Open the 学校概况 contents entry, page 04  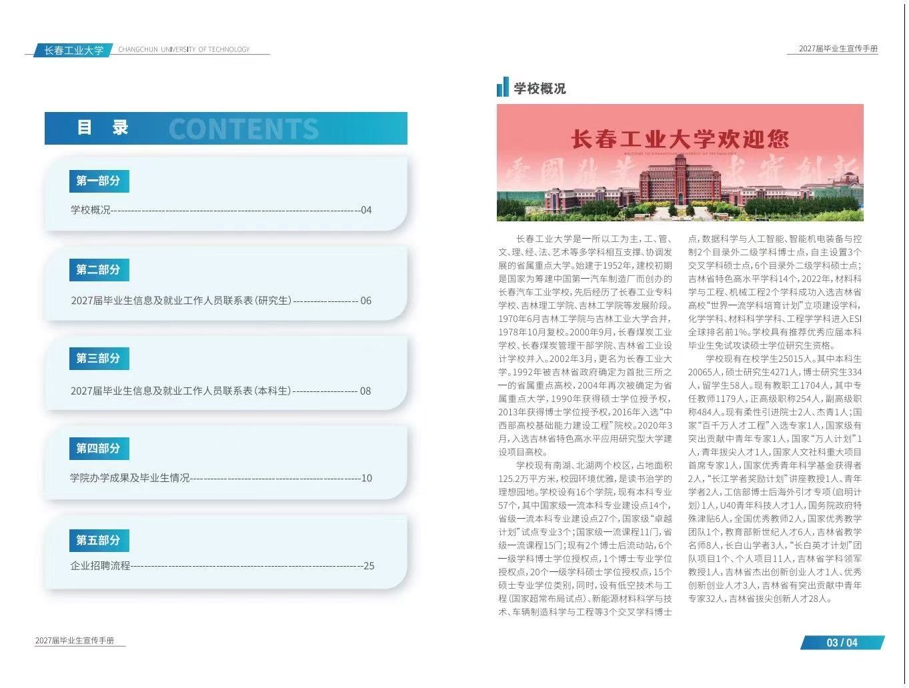(x=221, y=210)
